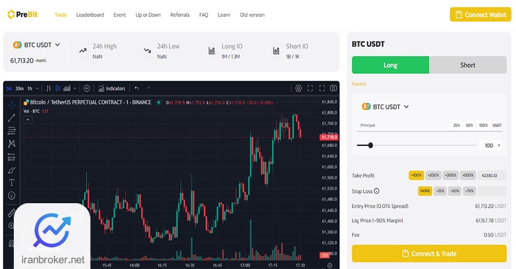Set Stop Loss to NONE
The image size is (516, 269).
425,191
